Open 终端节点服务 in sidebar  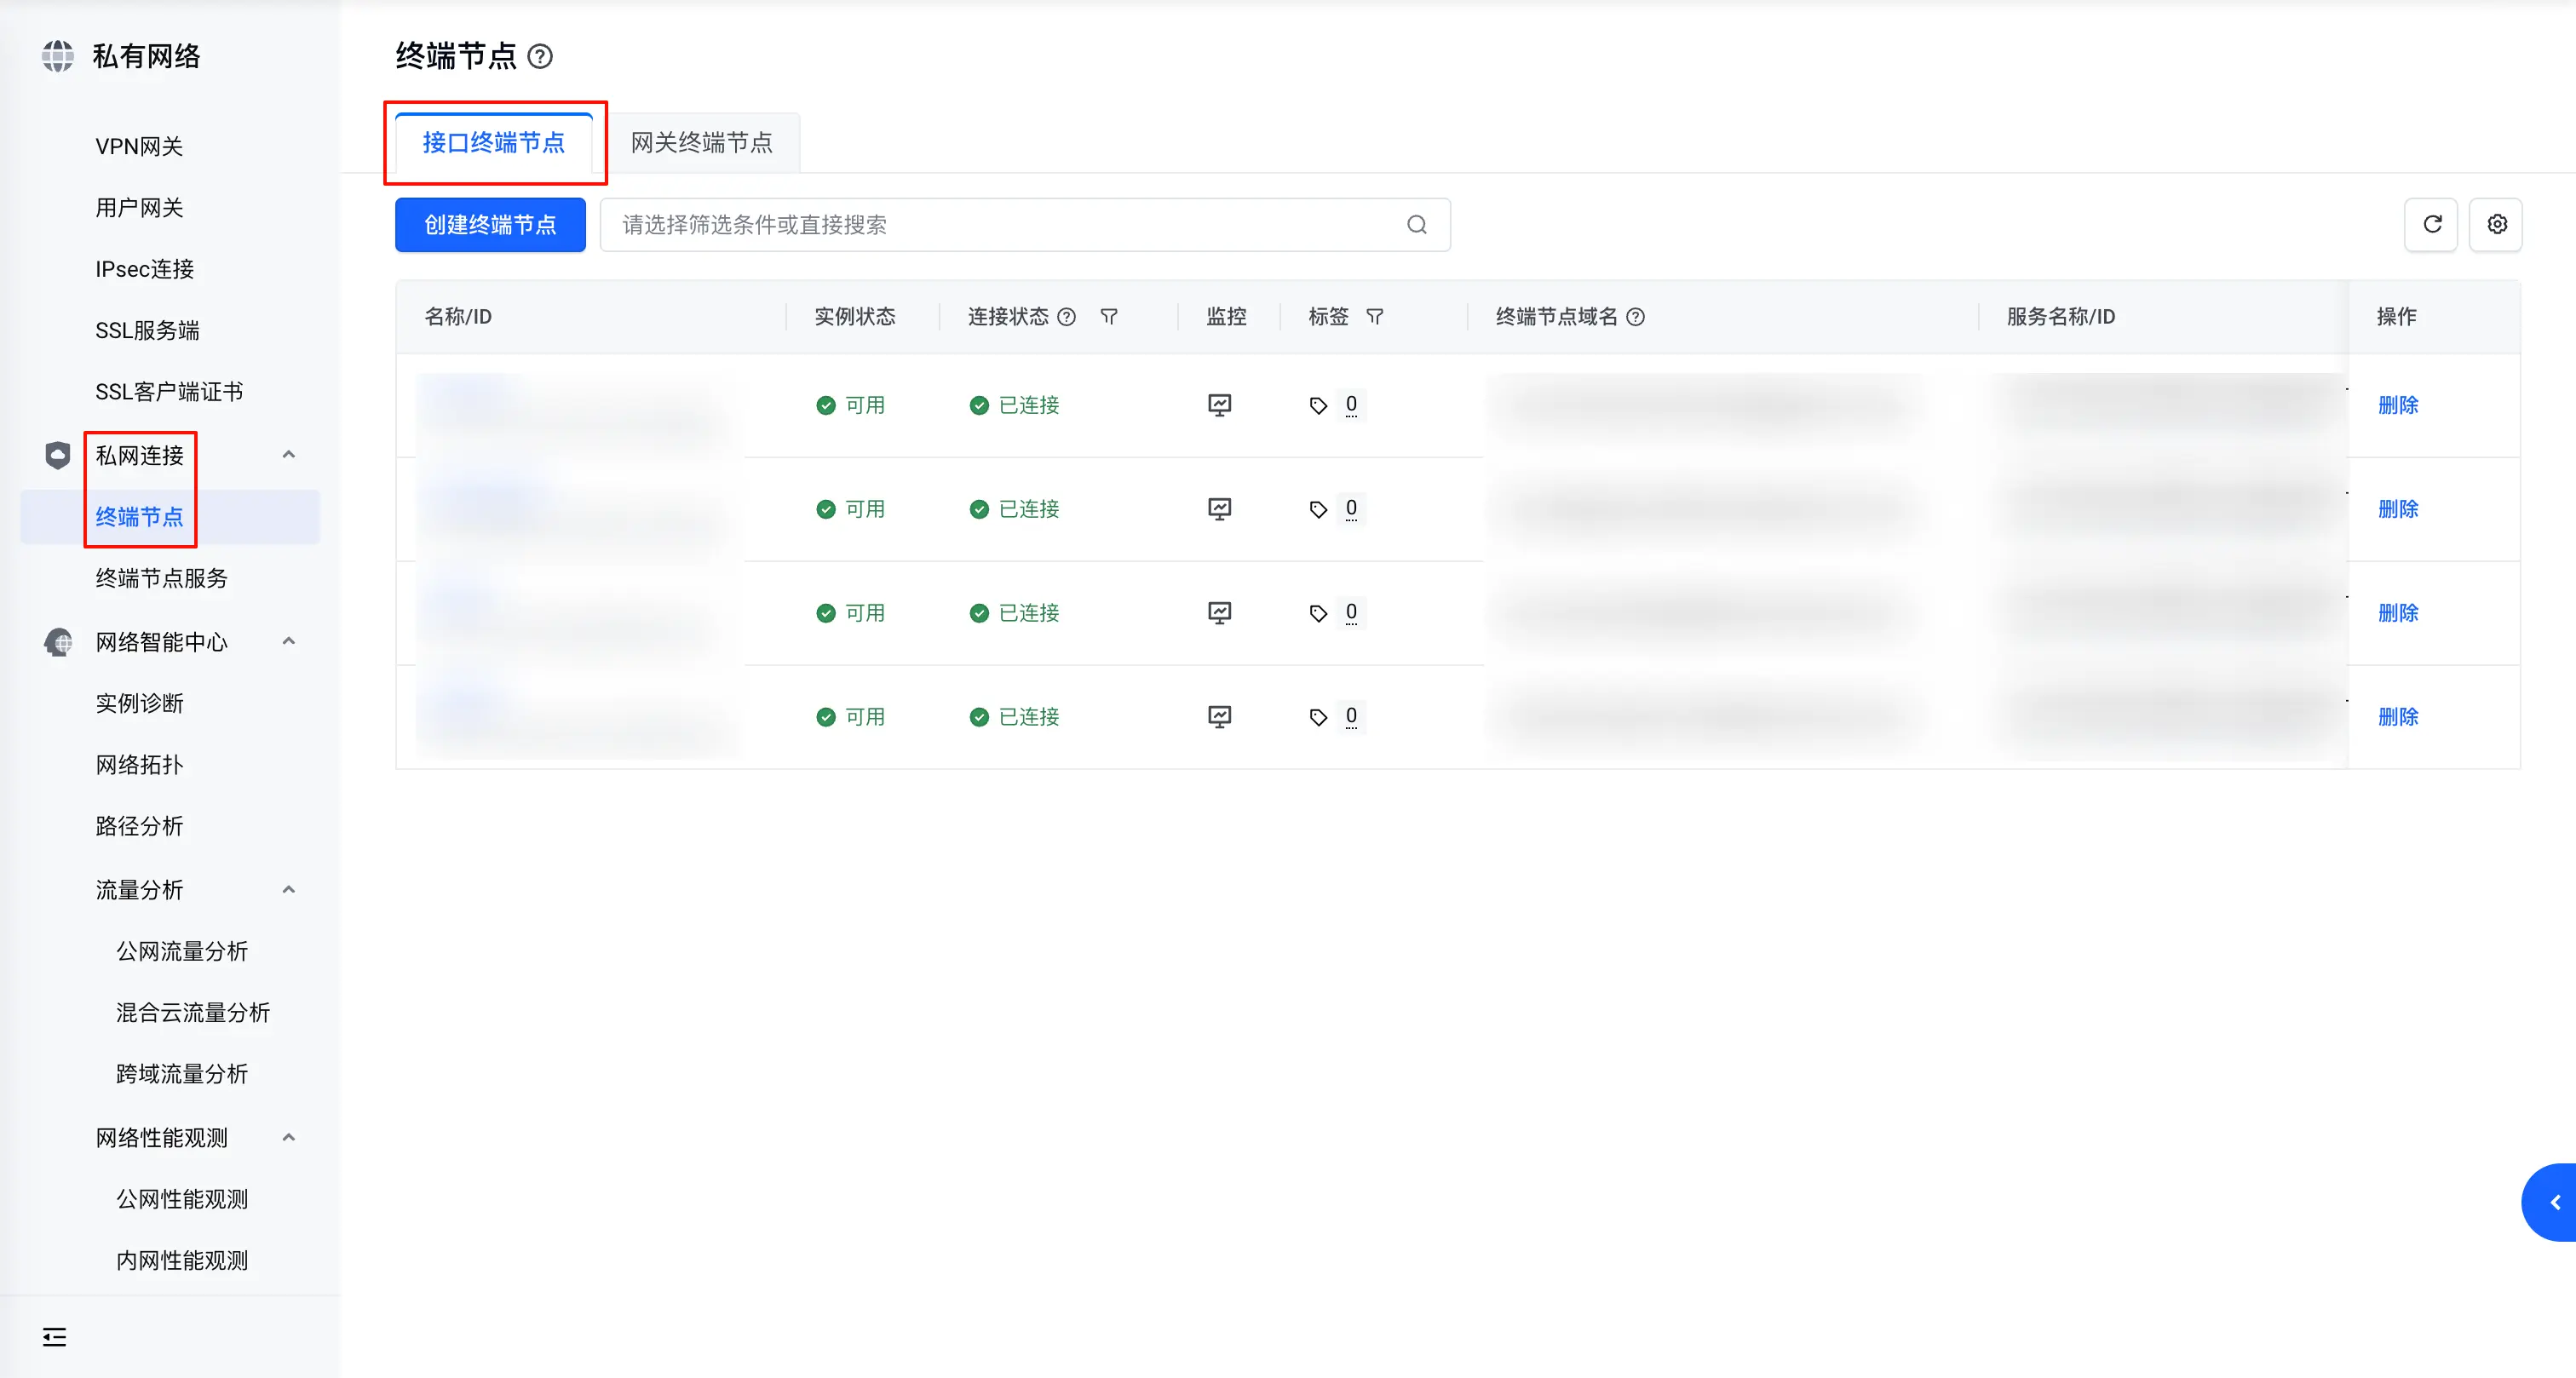(162, 578)
